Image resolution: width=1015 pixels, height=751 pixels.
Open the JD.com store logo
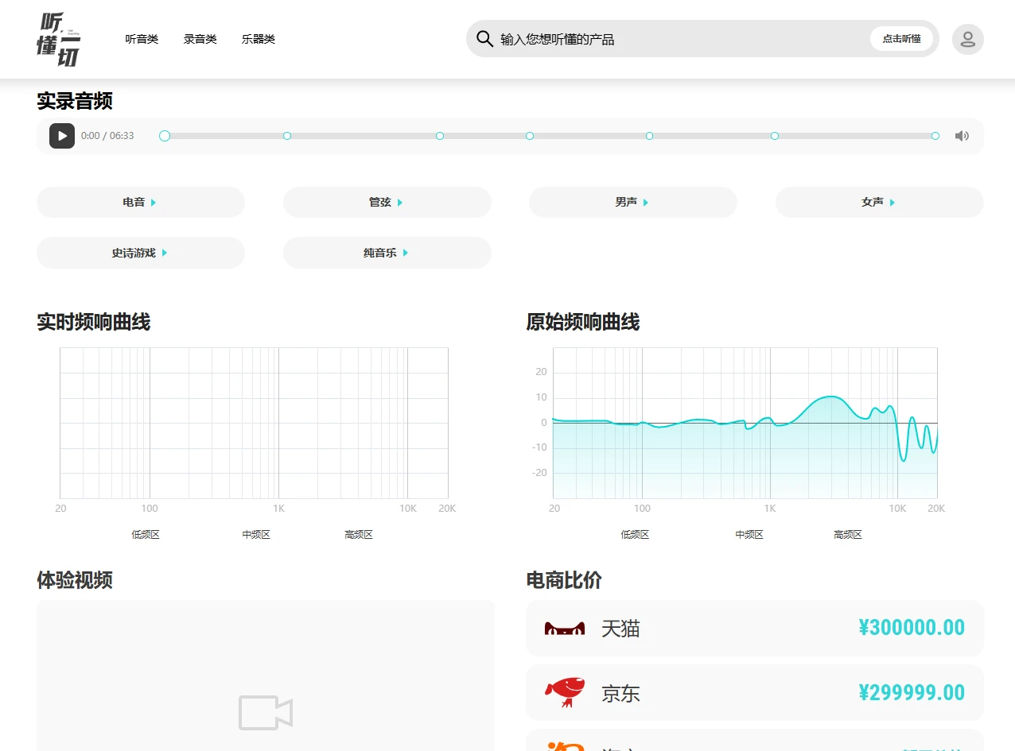tap(565, 693)
